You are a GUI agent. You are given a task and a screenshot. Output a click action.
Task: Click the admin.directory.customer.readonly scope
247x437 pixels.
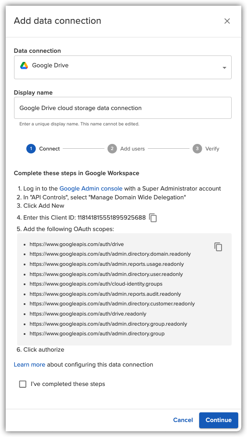click(x=112, y=304)
